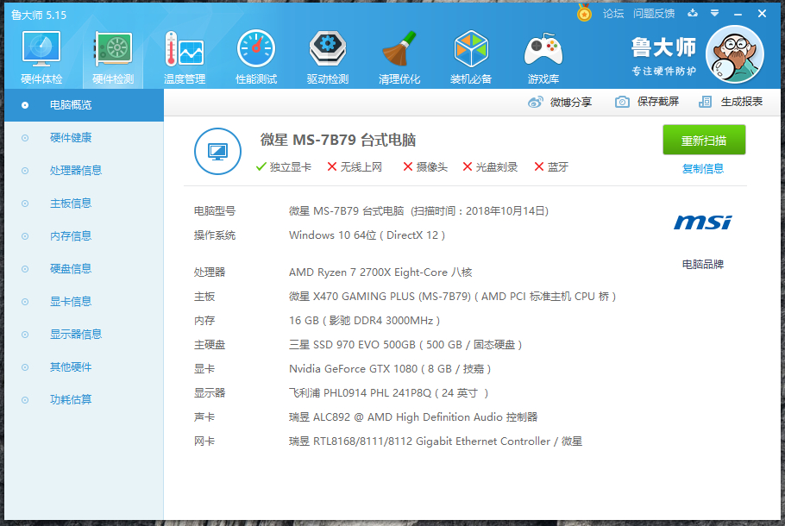
Task: Open 驱动检测 driver detection
Action: point(328,58)
